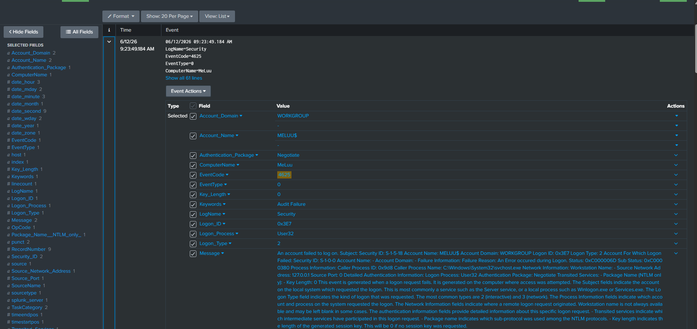Image resolution: width=697 pixels, height=329 pixels.
Task: Uncheck the Key_Length field checkbox
Action: tap(193, 195)
